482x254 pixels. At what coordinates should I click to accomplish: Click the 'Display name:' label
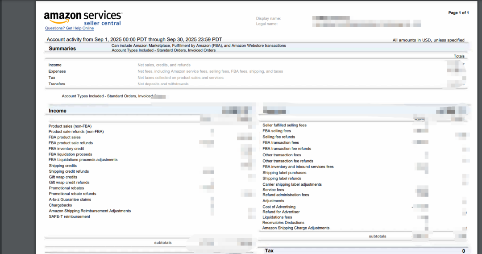268,18
